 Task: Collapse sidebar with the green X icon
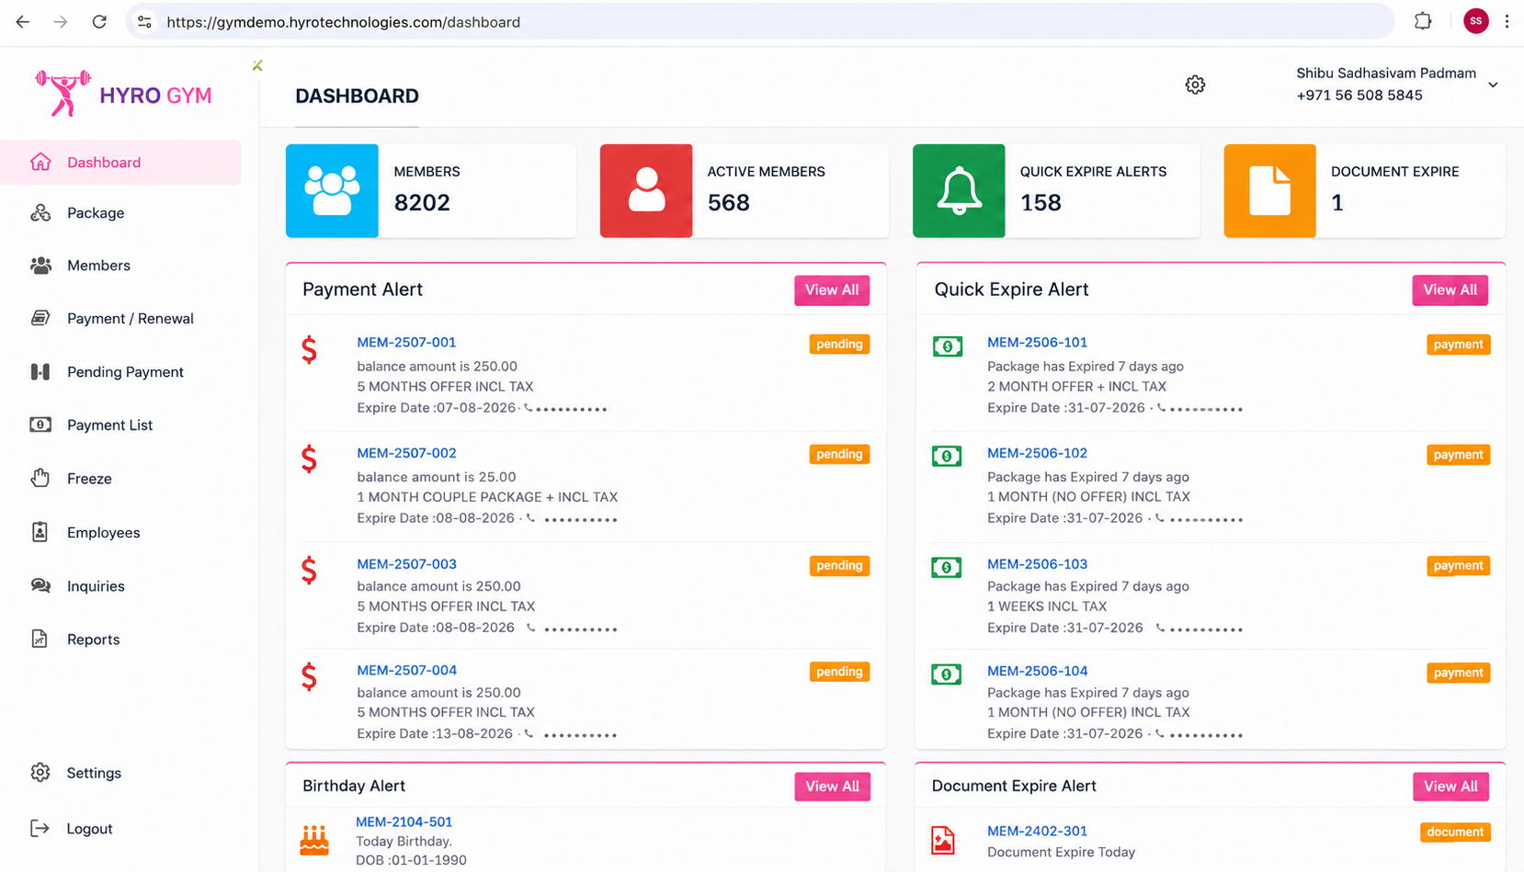[x=257, y=65]
